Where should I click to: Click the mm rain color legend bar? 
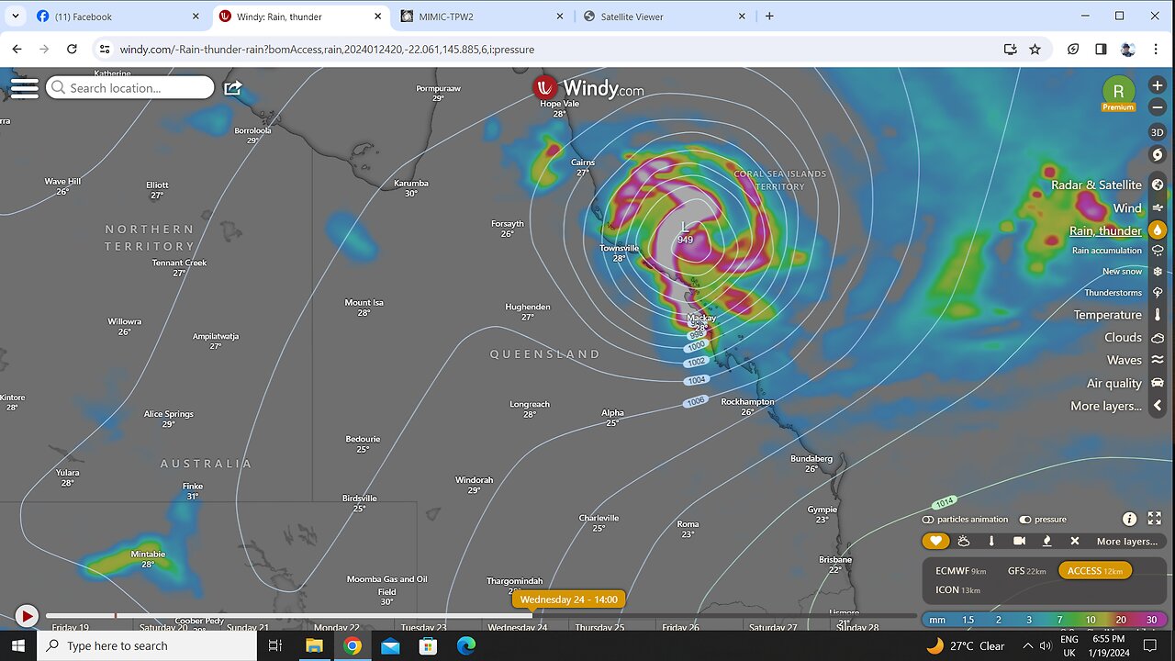coord(1044,620)
